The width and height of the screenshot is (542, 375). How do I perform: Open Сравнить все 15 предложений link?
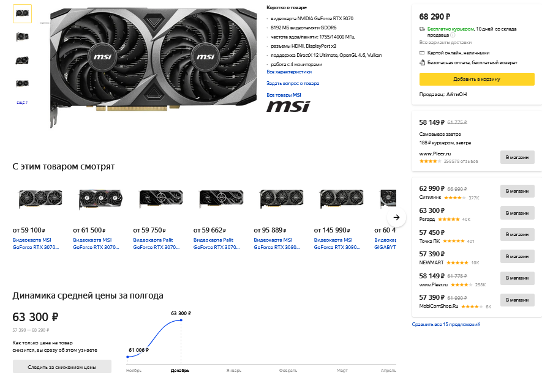pyautogui.click(x=446, y=324)
